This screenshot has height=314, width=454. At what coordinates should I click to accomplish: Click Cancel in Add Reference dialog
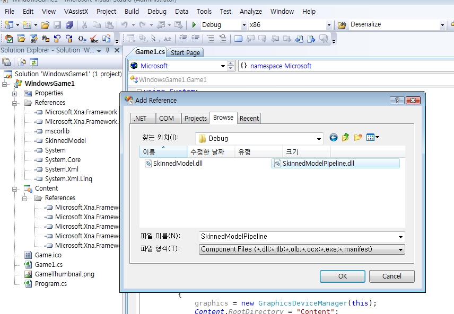(392, 276)
